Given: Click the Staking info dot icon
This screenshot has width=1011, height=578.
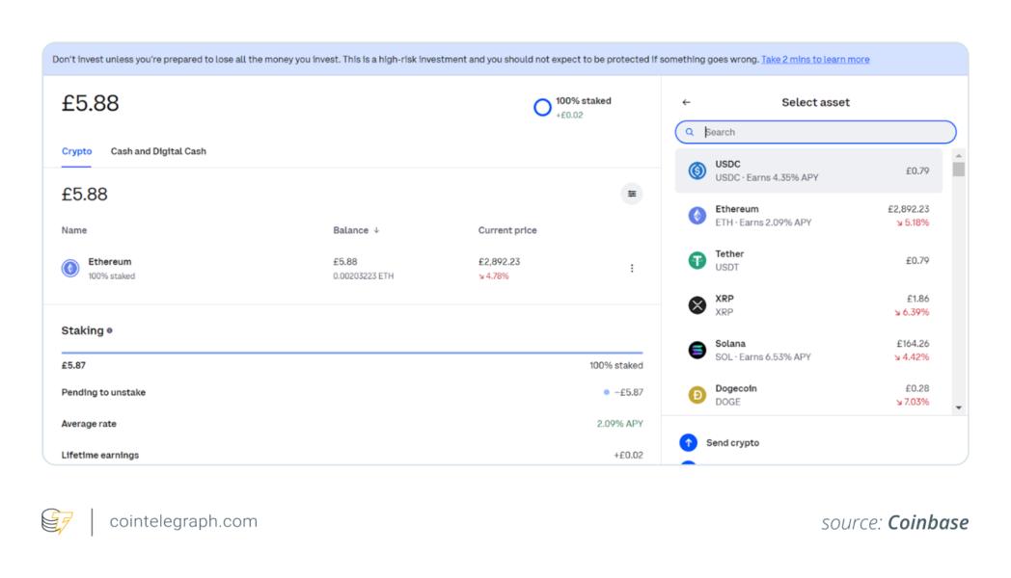Looking at the screenshot, I should click(x=110, y=330).
